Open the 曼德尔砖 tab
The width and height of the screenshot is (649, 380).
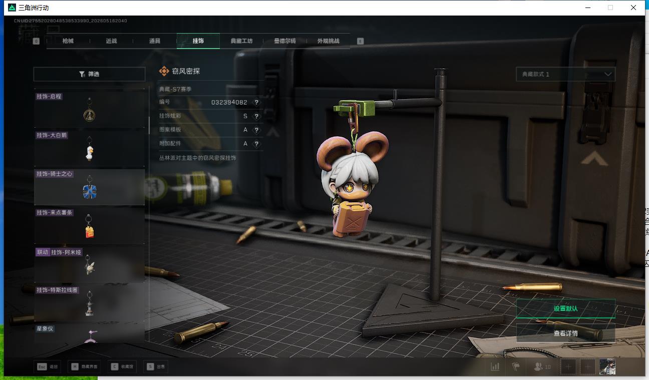(x=285, y=41)
